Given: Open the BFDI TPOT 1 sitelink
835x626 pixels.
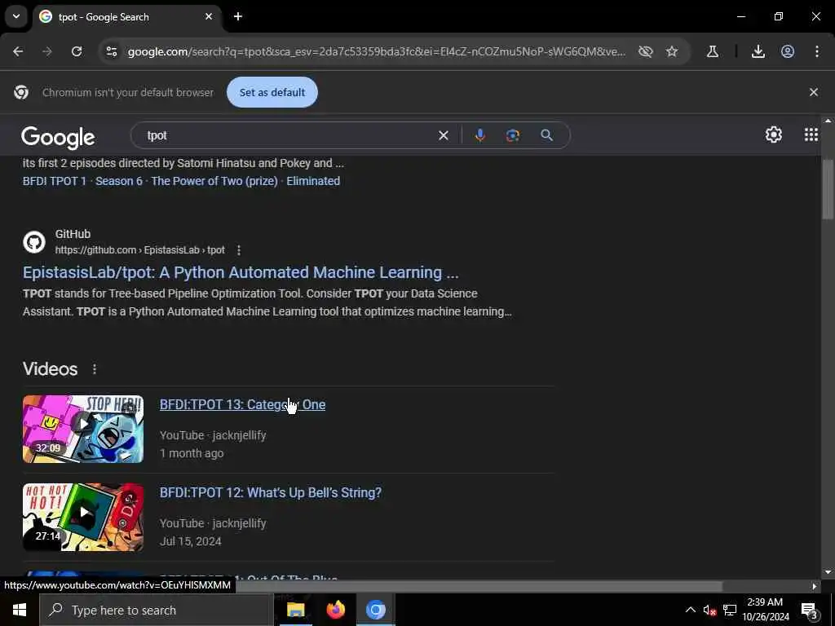Looking at the screenshot, I should (x=55, y=181).
